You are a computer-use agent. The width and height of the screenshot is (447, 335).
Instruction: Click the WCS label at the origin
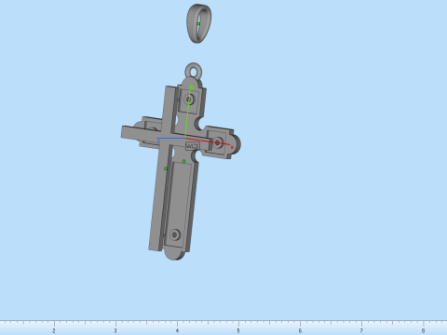point(193,146)
